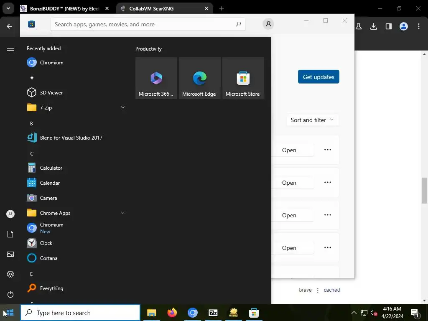The height and width of the screenshot is (321, 428).
Task: Open Settings gear in Start sidebar
Action: (x=10, y=274)
